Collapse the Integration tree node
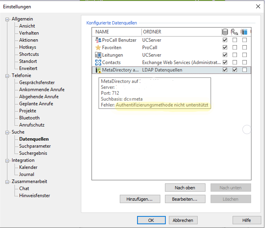The image size is (265, 228). (7, 160)
